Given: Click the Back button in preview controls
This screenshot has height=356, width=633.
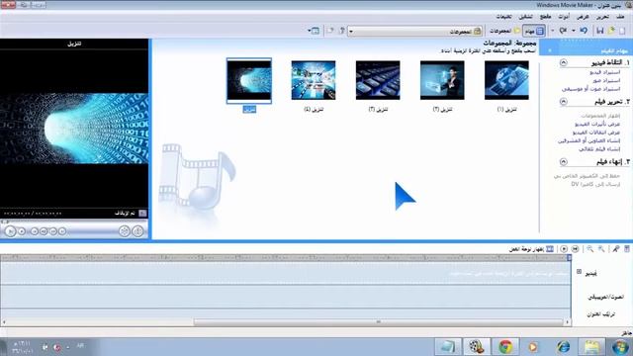Looking at the screenshot, I should [35, 231].
